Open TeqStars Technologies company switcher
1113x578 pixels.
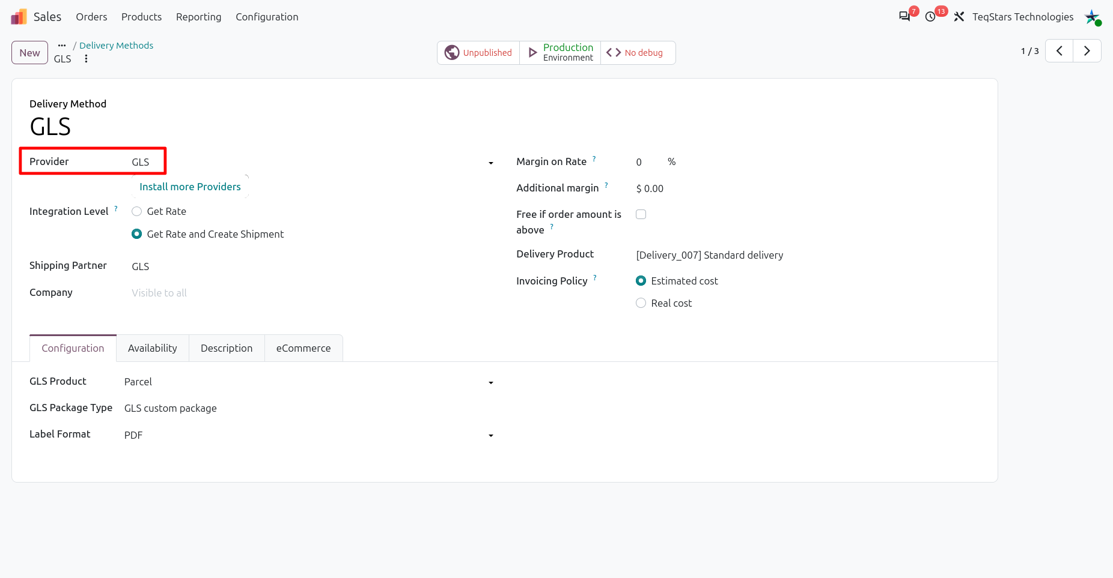[1023, 17]
